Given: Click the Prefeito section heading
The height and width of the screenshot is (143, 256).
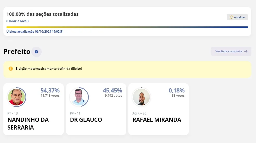Looking at the screenshot, I should (17, 52).
